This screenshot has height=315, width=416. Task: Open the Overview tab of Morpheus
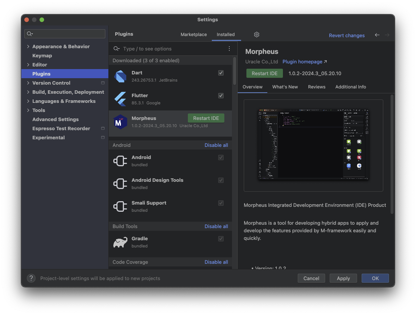252,87
